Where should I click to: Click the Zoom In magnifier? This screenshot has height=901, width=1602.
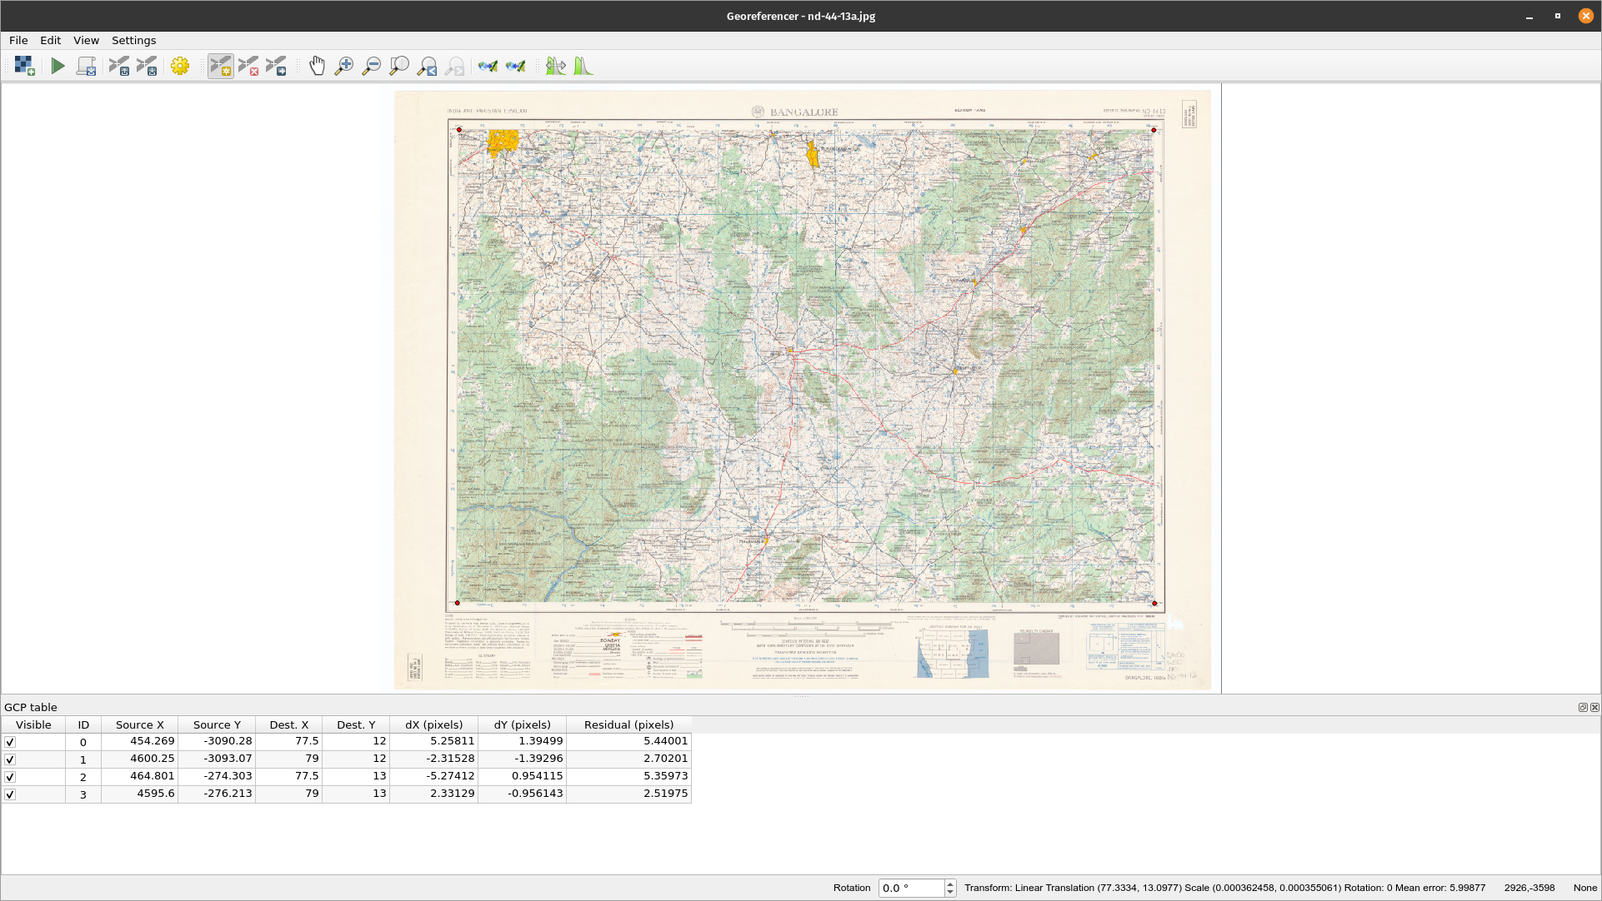pos(344,66)
